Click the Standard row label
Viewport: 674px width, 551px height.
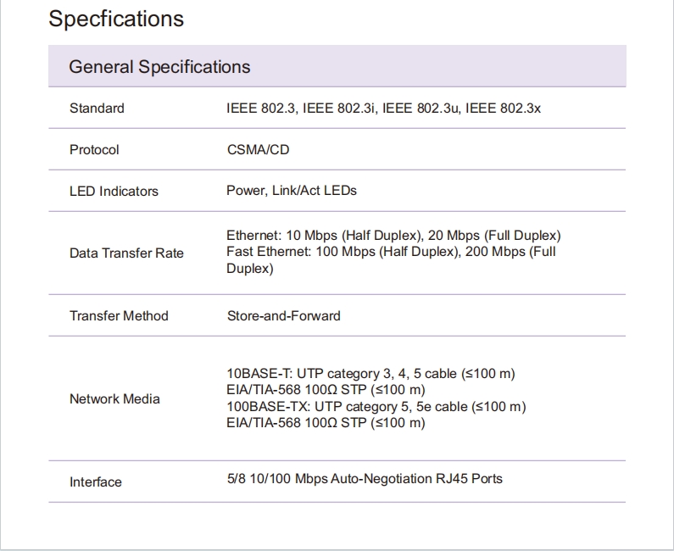(97, 109)
